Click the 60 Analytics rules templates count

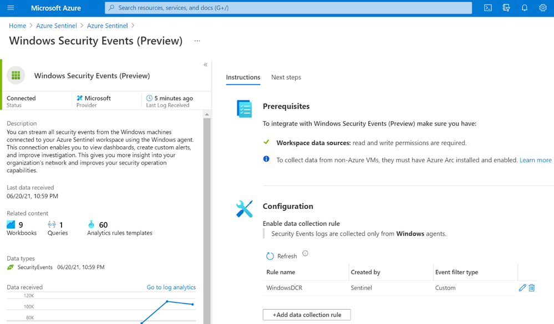(103, 225)
